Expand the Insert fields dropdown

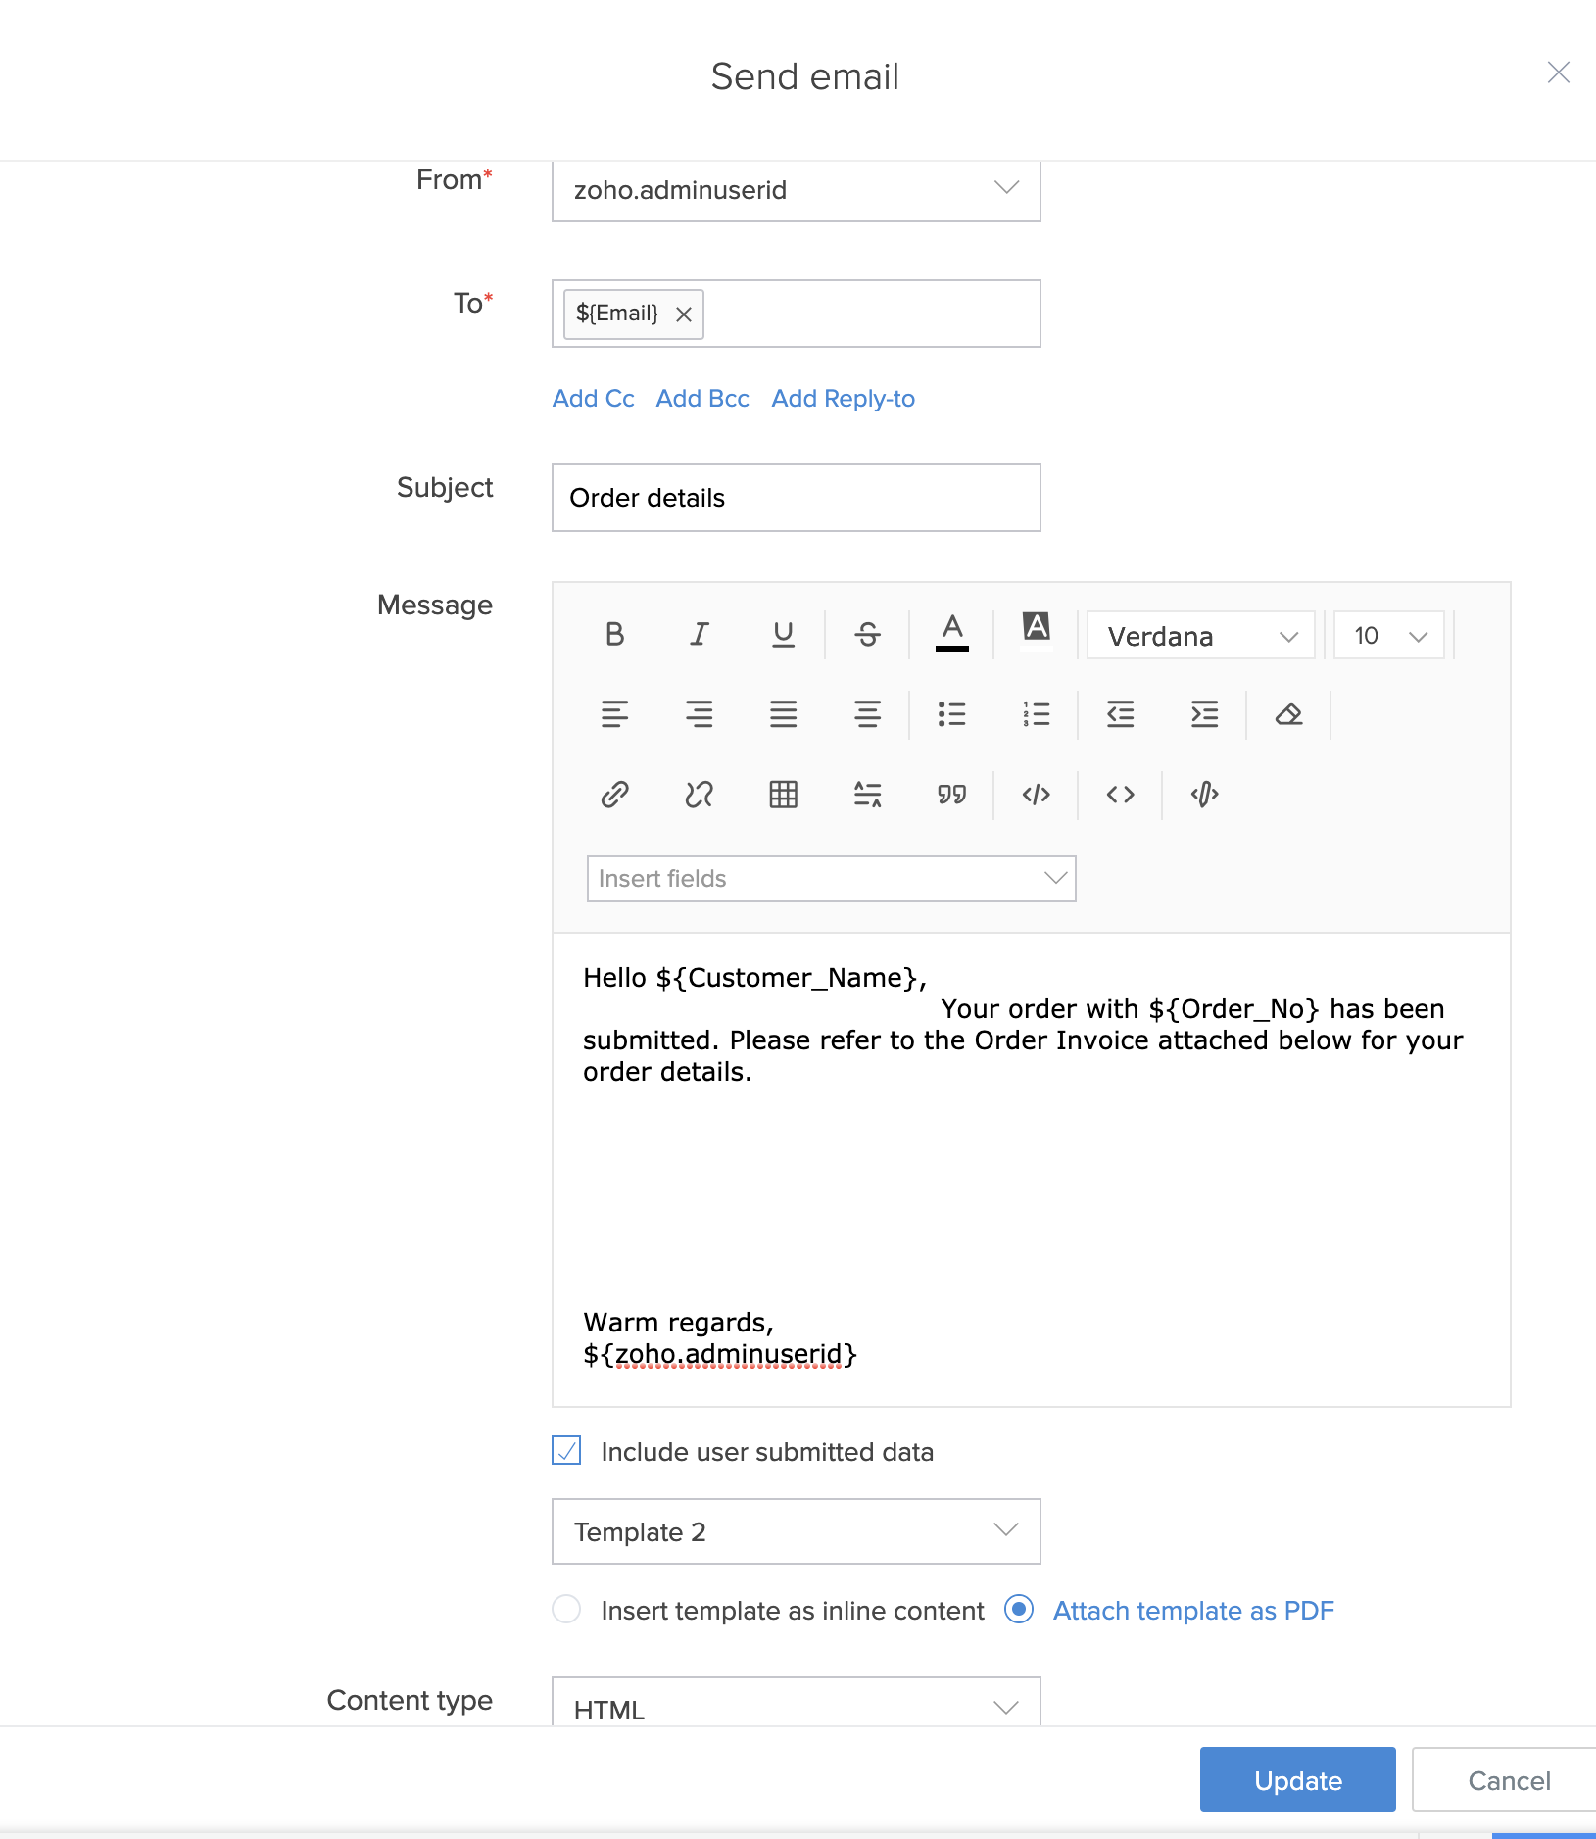tap(831, 879)
